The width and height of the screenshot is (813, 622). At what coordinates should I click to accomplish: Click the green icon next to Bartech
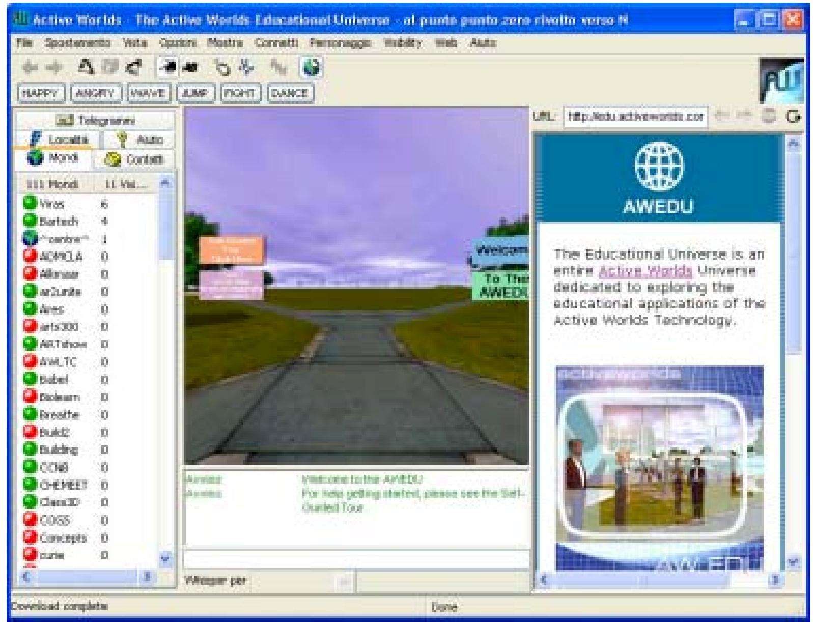pyautogui.click(x=31, y=221)
